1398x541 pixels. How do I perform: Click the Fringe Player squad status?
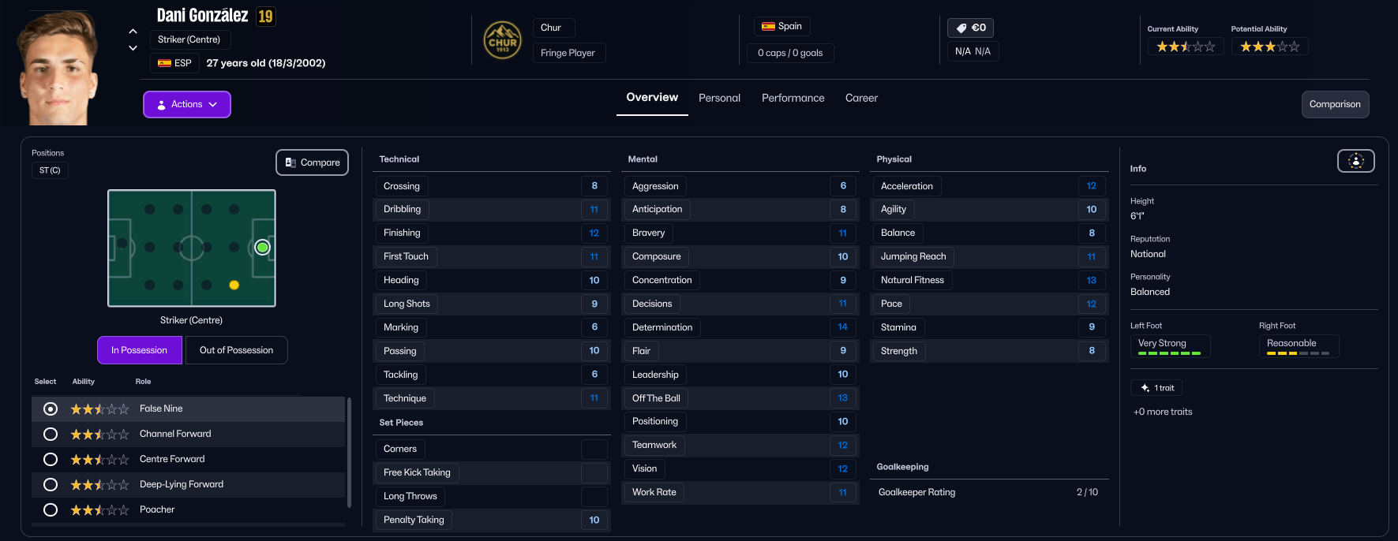[569, 53]
